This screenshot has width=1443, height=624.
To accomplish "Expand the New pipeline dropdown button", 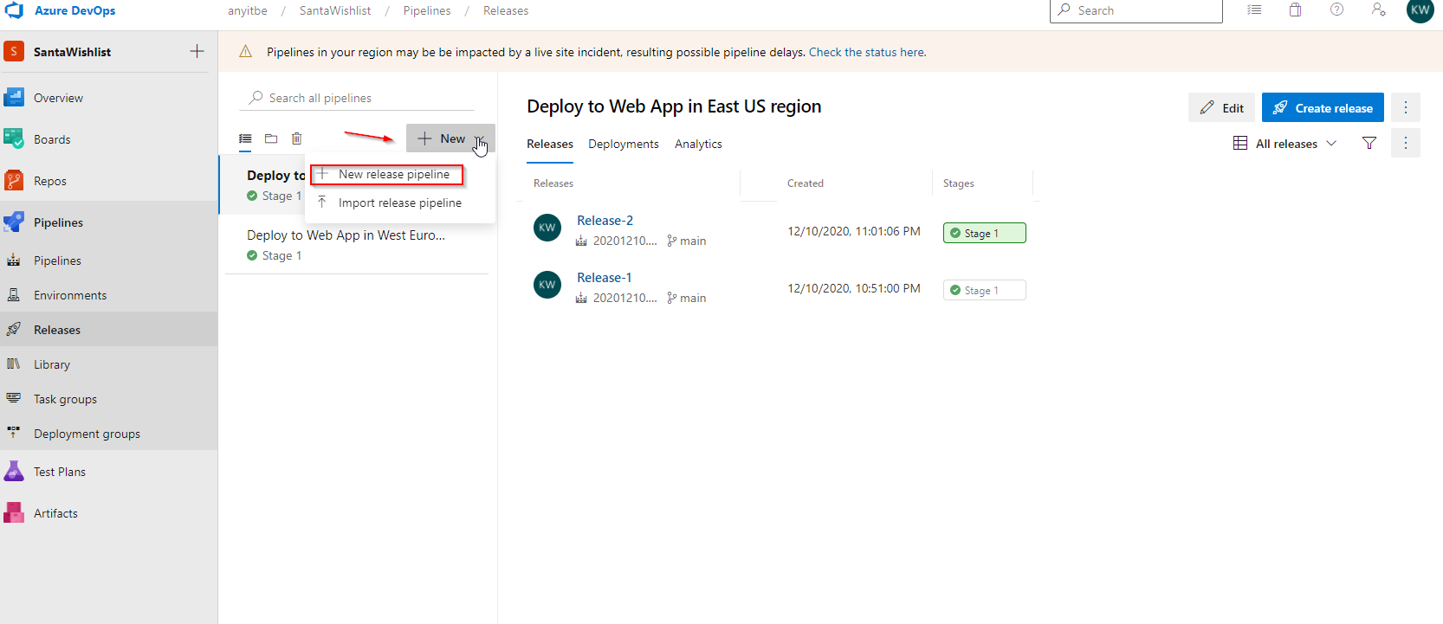I will tap(450, 138).
